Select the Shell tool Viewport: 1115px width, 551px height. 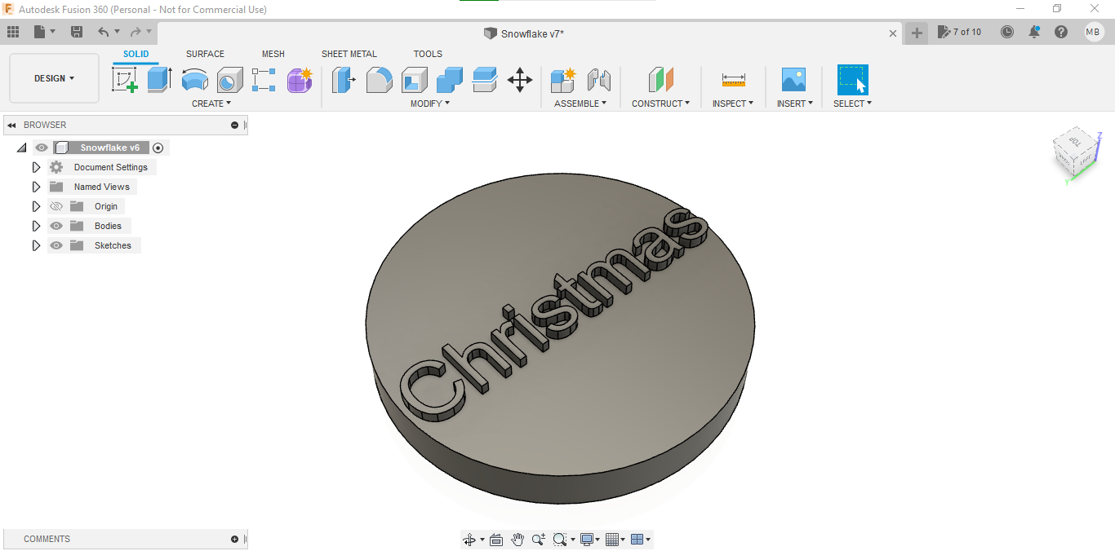pyautogui.click(x=415, y=80)
